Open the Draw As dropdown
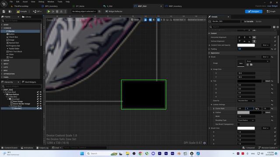This screenshot has height=157, width=280. pos(246,101)
